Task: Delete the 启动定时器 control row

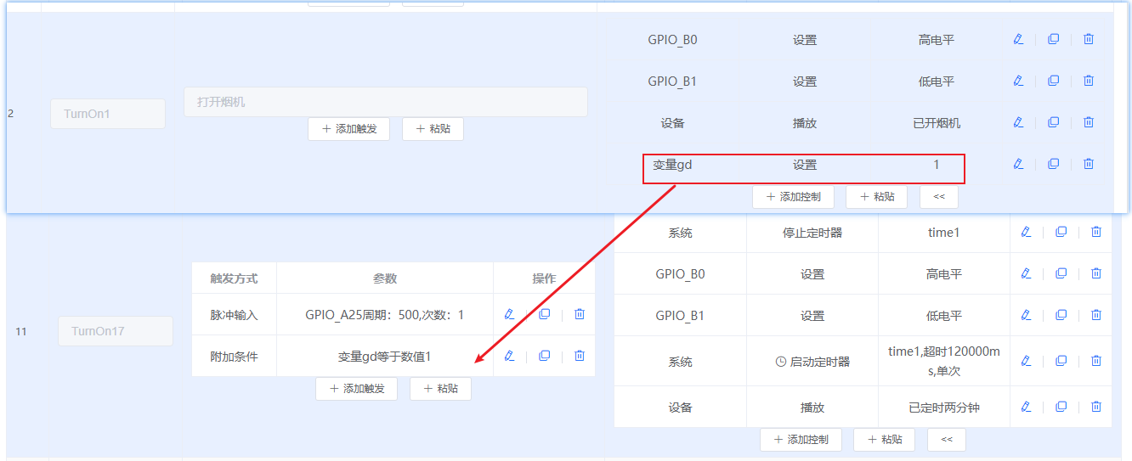Action: pyautogui.click(x=1096, y=361)
